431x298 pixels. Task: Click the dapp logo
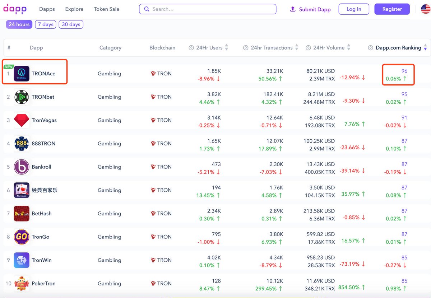point(15,9)
